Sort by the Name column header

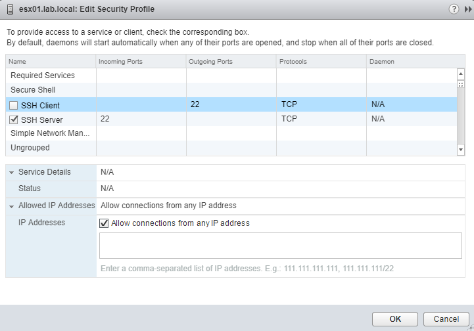(x=51, y=62)
